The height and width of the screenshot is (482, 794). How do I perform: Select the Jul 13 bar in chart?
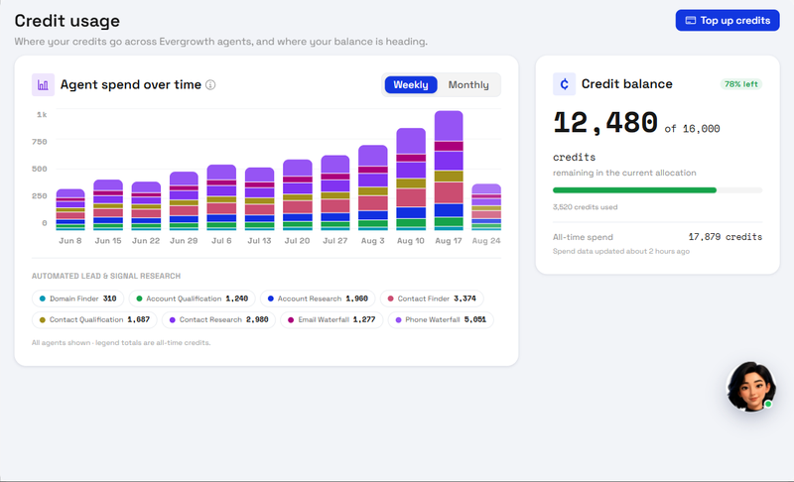(x=259, y=198)
